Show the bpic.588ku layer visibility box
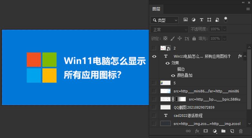Screen dimensions: 252x138 [154, 99]
